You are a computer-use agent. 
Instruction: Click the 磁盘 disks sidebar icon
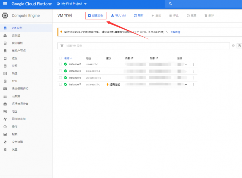[5, 58]
